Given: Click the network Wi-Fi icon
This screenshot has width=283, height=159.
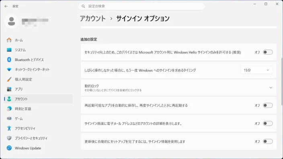Looking at the screenshot, I should (9, 69).
